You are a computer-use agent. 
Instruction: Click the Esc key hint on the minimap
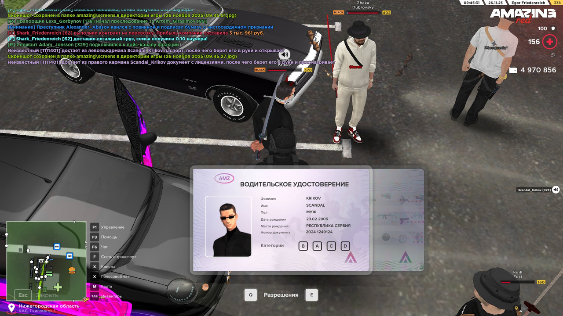pos(23,295)
